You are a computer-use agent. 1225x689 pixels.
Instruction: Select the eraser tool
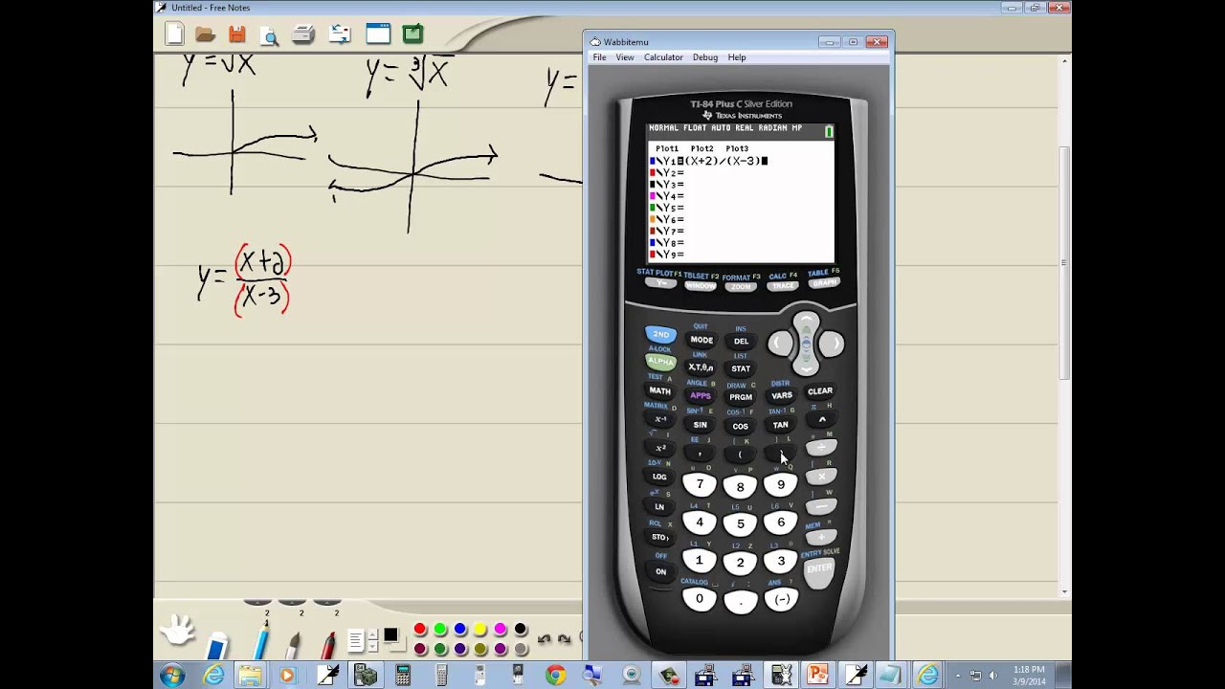click(218, 644)
